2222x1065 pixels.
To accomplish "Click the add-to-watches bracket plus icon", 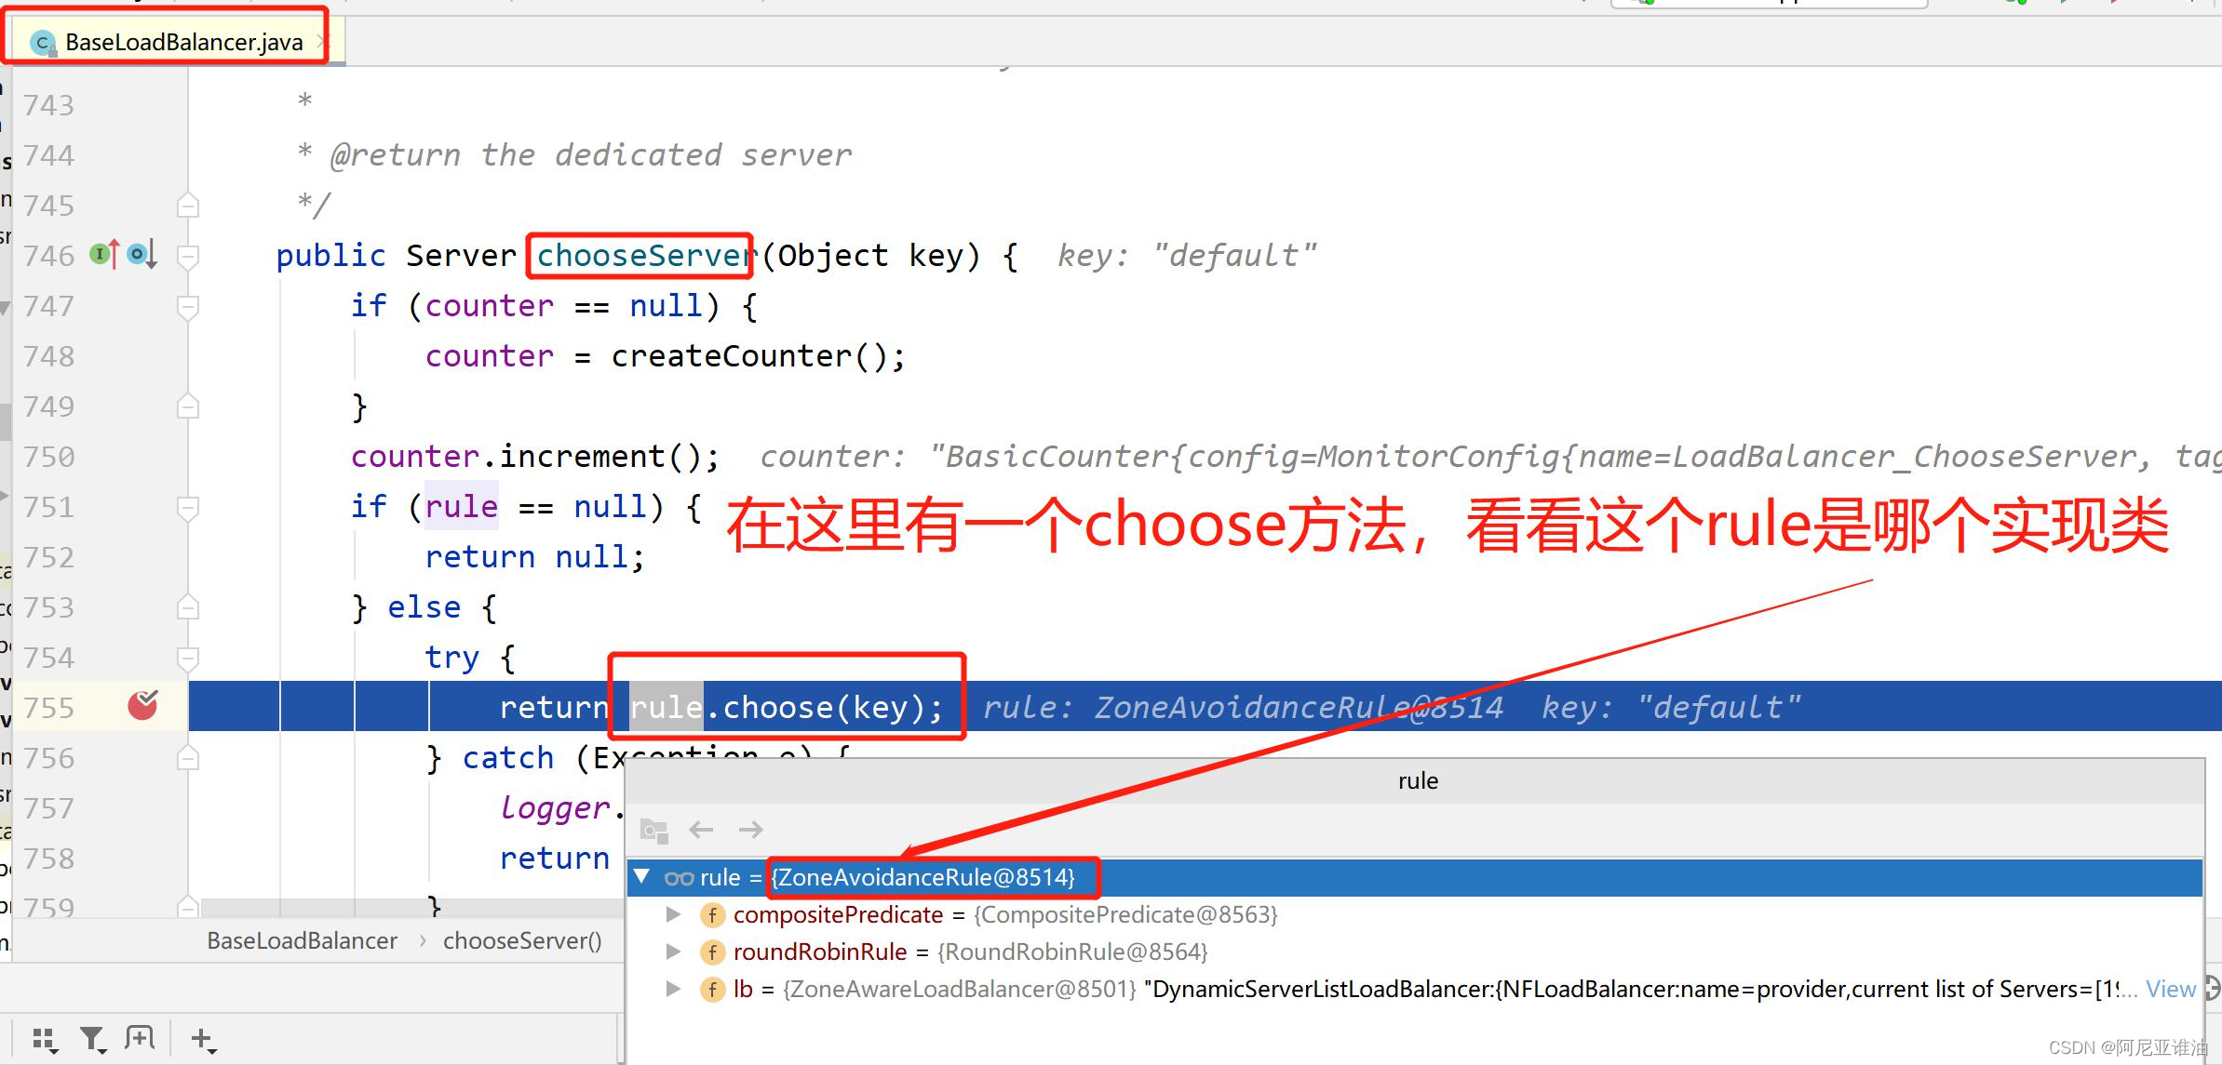I will click(x=140, y=1038).
